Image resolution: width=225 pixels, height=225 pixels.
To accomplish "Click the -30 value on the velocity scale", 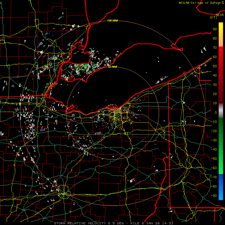I will 214,140.
